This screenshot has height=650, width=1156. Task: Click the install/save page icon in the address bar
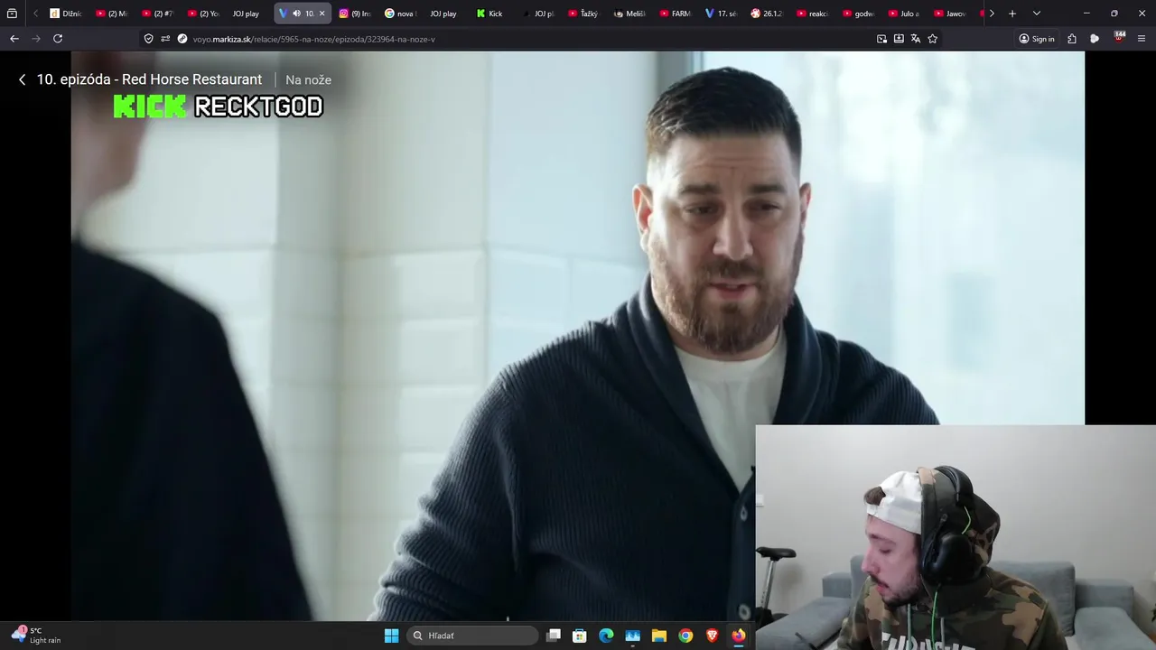point(899,39)
